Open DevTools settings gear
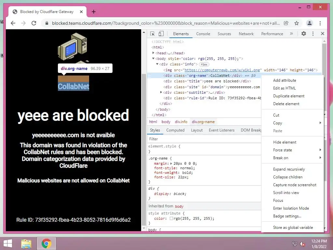 tap(304, 34)
